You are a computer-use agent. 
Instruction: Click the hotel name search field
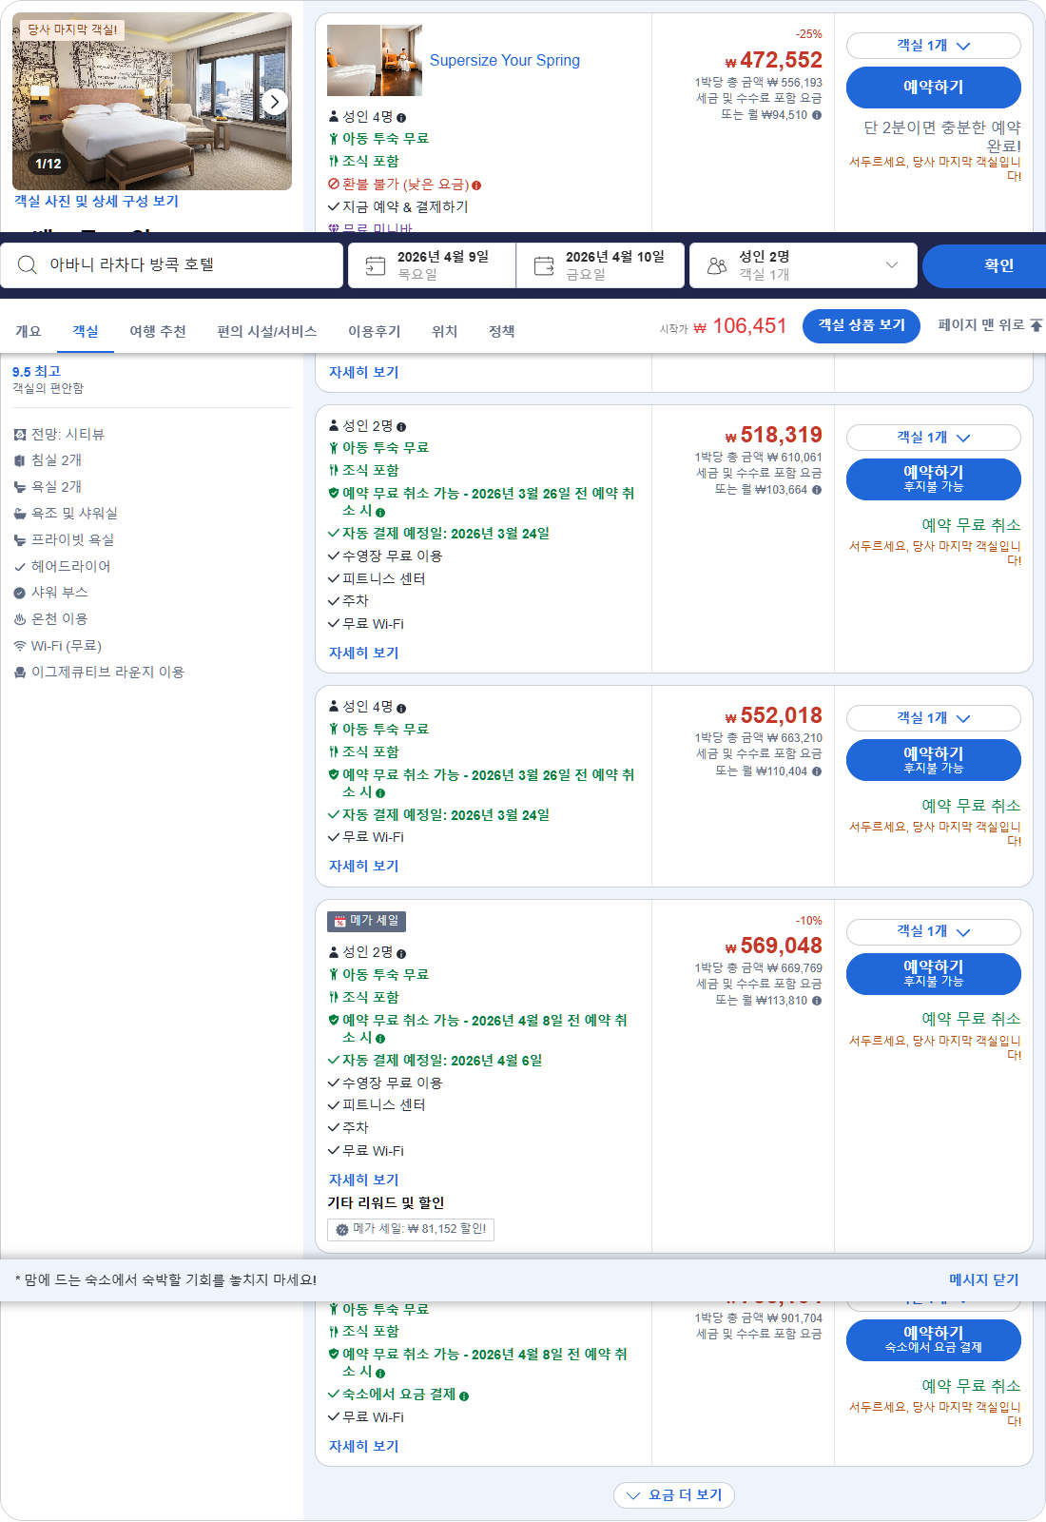pyautogui.click(x=171, y=265)
